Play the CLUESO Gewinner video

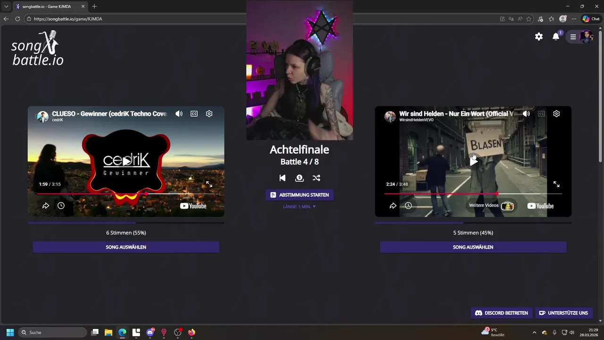[x=126, y=161]
